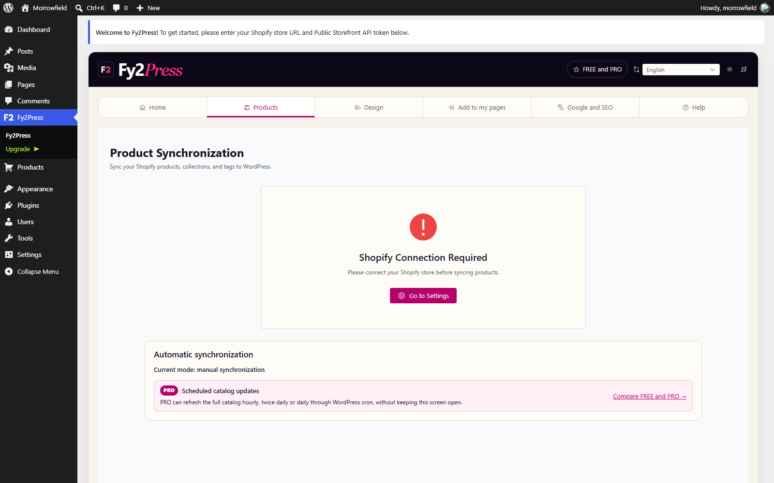Click the Collapse Menu arrow icon

click(9, 271)
